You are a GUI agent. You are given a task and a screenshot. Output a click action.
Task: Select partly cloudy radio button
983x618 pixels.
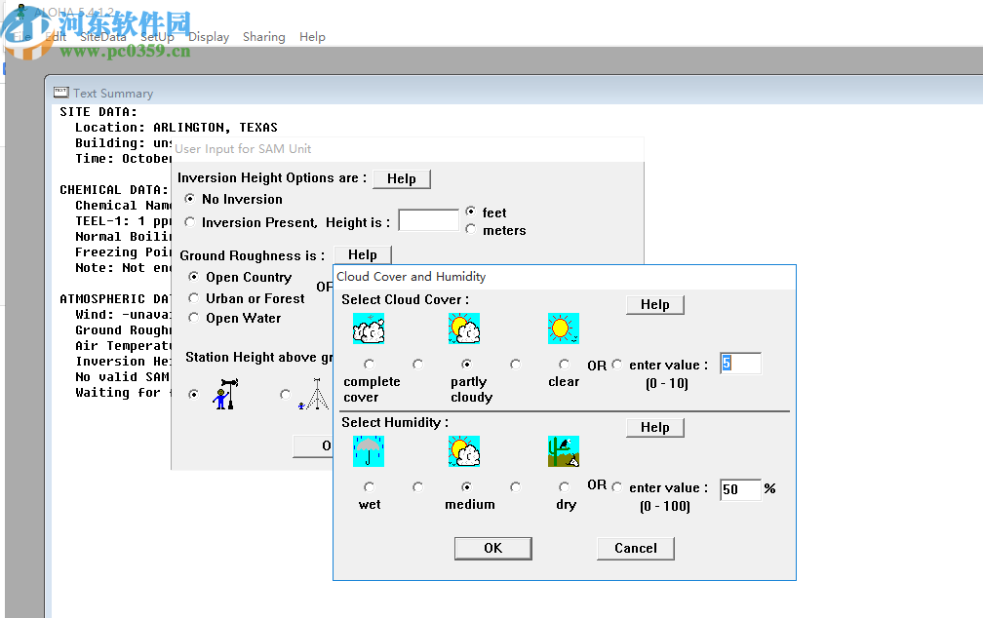click(x=466, y=365)
